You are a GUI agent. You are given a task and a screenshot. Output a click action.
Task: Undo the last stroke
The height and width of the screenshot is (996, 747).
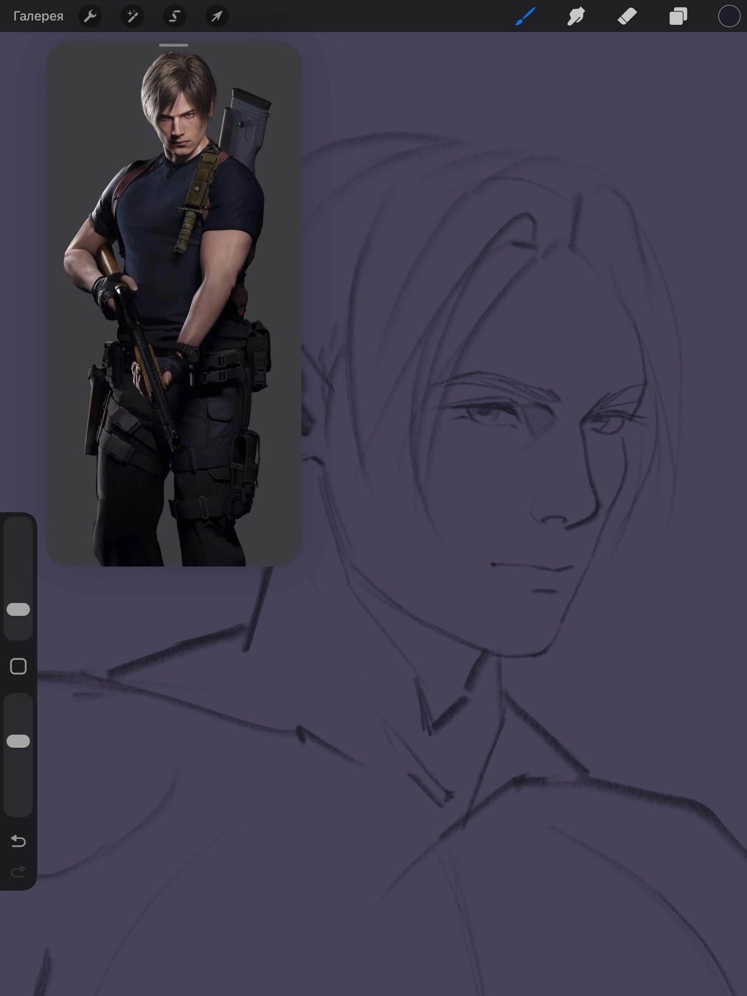(x=18, y=841)
